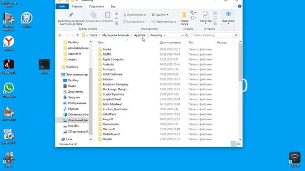
Task: Click the Paste ribbon button
Action: pyautogui.click(x=108, y=17)
